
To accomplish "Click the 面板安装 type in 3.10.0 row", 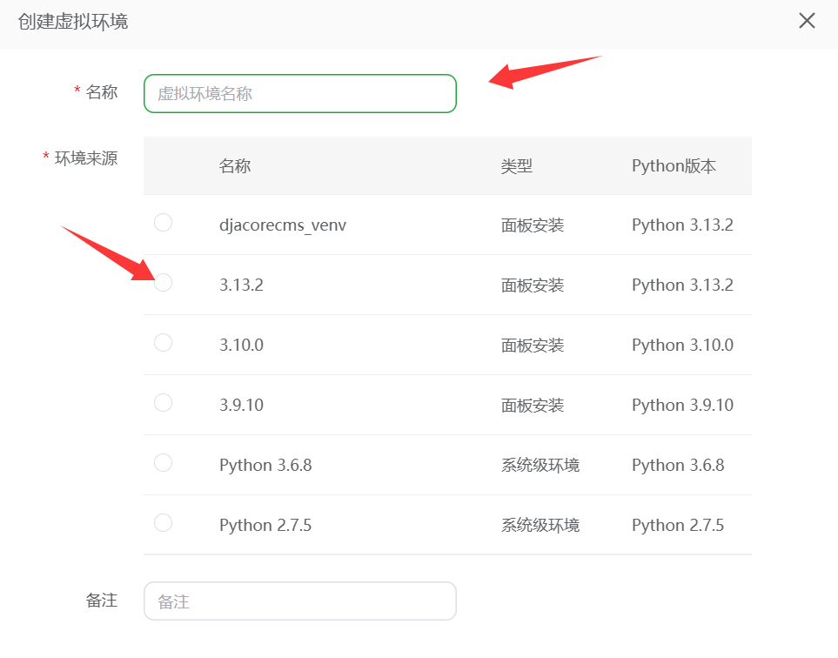I will pos(533,345).
